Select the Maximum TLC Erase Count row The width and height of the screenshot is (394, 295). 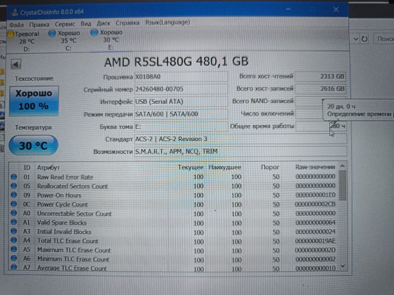click(174, 250)
